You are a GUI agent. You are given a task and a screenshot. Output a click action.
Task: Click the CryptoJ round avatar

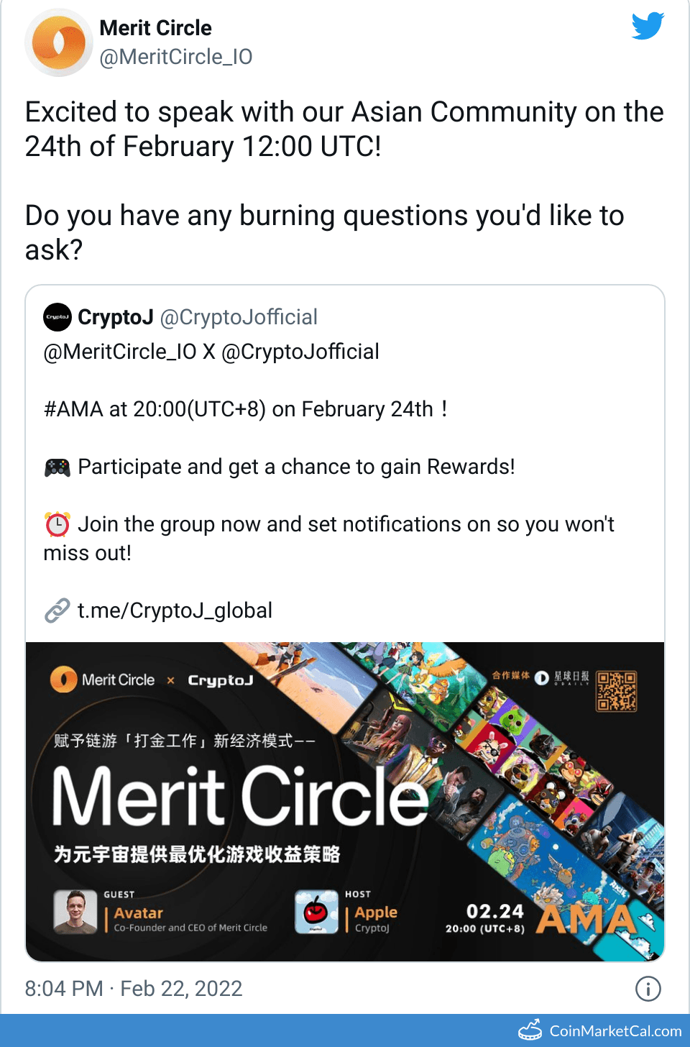click(57, 317)
